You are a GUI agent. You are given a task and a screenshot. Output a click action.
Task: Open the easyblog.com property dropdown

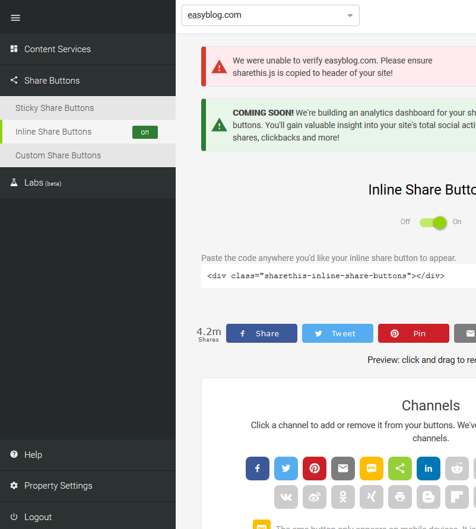[271, 15]
